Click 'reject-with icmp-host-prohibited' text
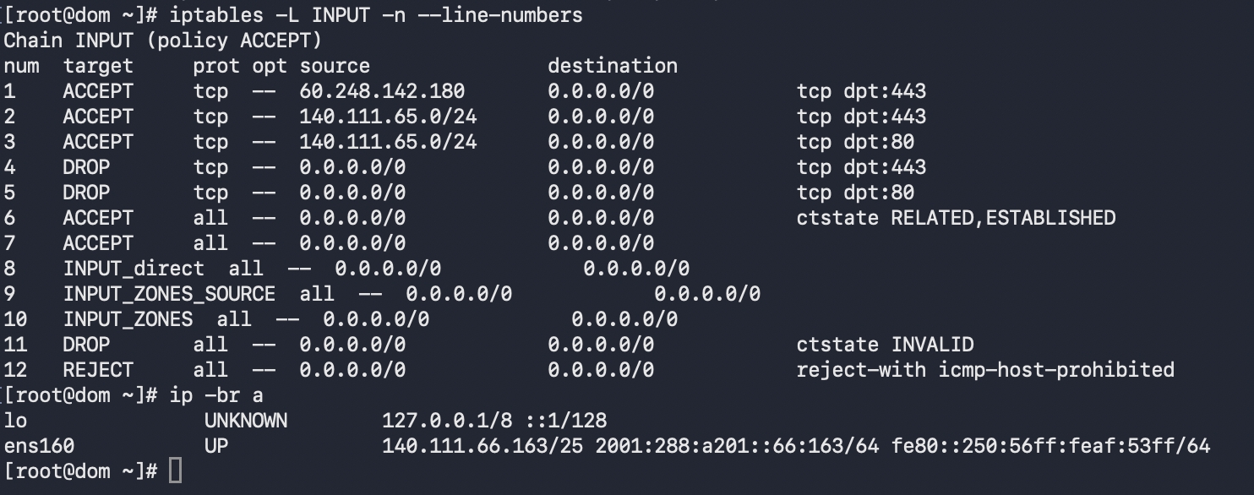Screen dimensions: 1254x495 click(x=985, y=370)
